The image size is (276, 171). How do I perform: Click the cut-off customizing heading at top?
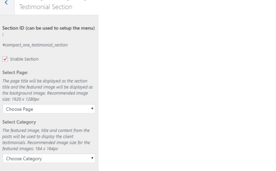point(53,0)
